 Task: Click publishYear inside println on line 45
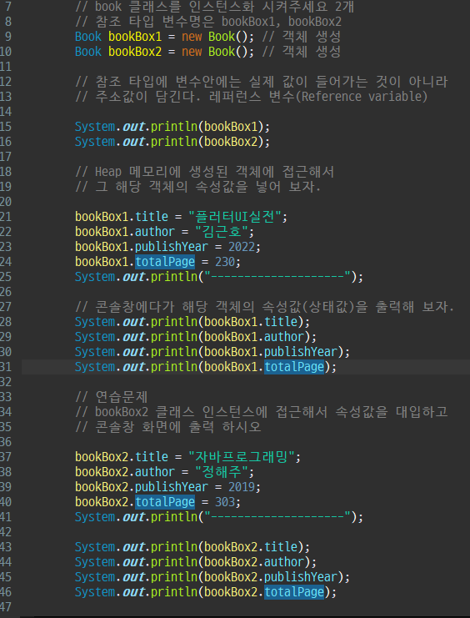(301, 577)
